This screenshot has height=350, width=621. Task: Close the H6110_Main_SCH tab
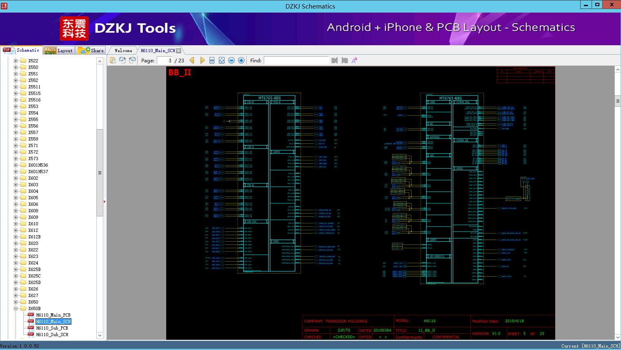[x=179, y=51]
